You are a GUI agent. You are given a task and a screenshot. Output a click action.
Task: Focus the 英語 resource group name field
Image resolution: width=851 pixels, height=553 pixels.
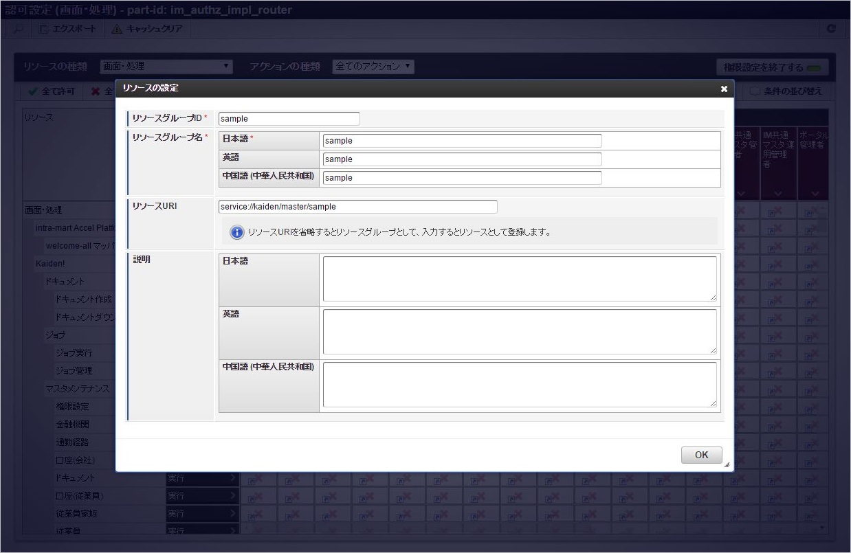[462, 159]
